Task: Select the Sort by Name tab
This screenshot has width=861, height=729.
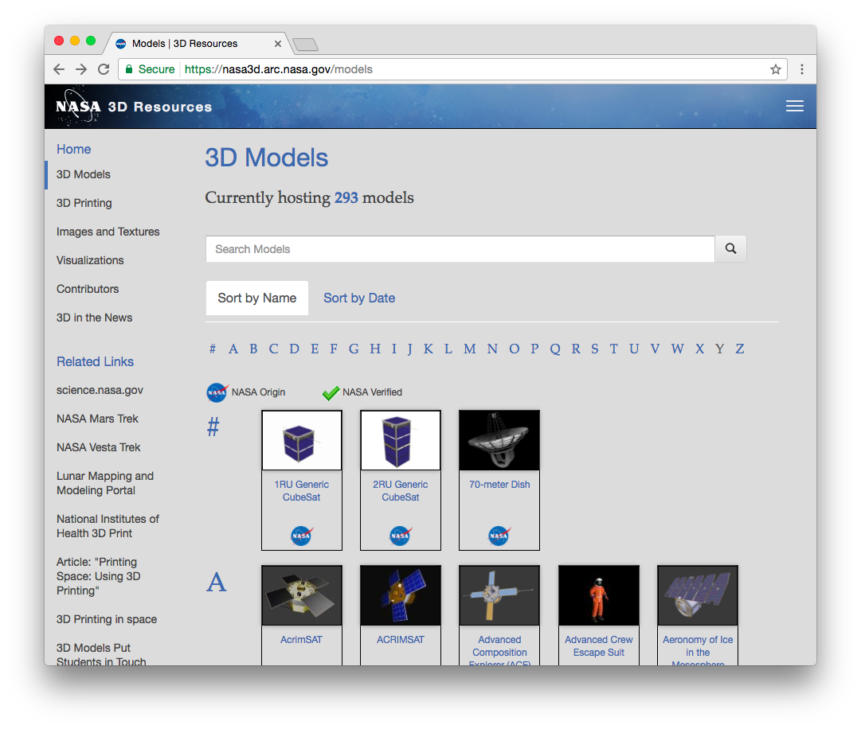Action: [257, 298]
